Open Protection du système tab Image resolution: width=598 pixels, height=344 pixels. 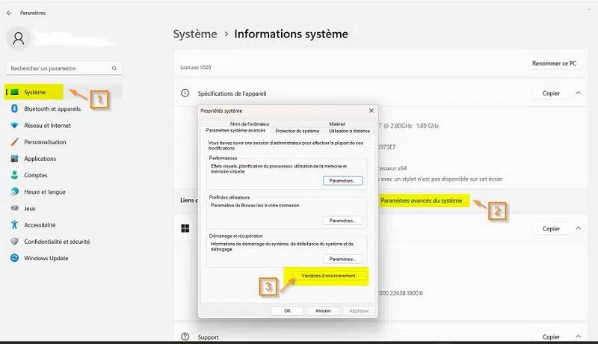(297, 131)
